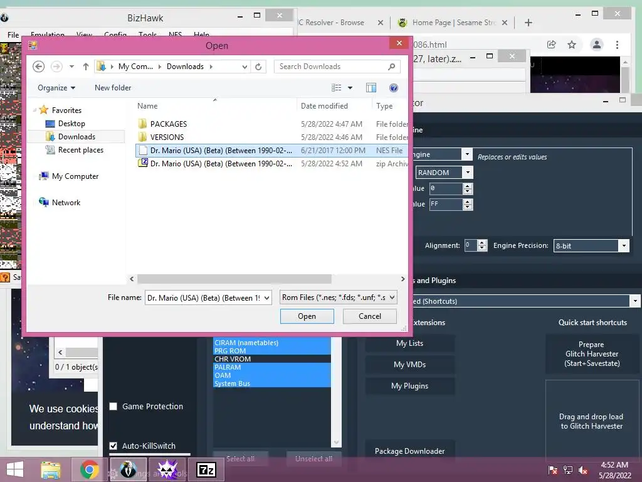Change the view layout icon
The width and height of the screenshot is (642, 482).
[x=336, y=88]
